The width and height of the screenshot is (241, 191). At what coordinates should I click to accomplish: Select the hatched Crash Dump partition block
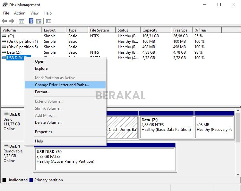click(x=122, y=125)
